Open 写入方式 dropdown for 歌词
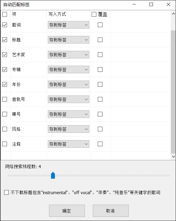 (69, 25)
